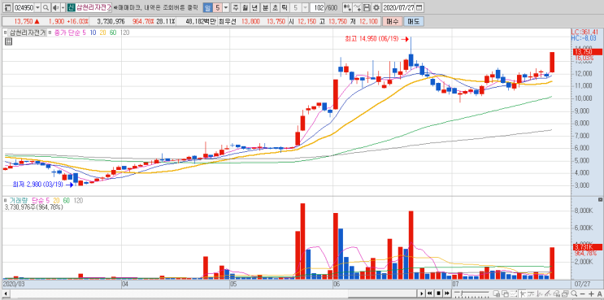Switch chart to weekly (주) period

[236, 7]
